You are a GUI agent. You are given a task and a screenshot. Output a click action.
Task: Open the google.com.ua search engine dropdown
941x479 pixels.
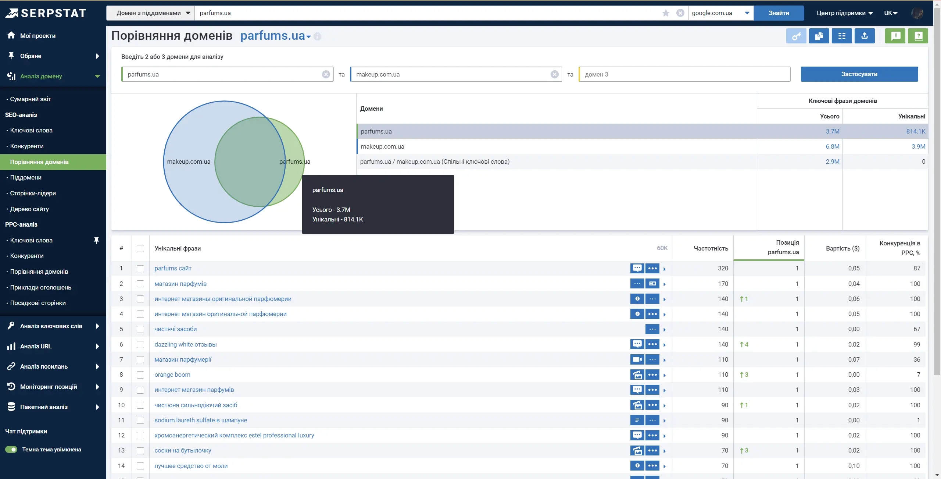tap(721, 13)
